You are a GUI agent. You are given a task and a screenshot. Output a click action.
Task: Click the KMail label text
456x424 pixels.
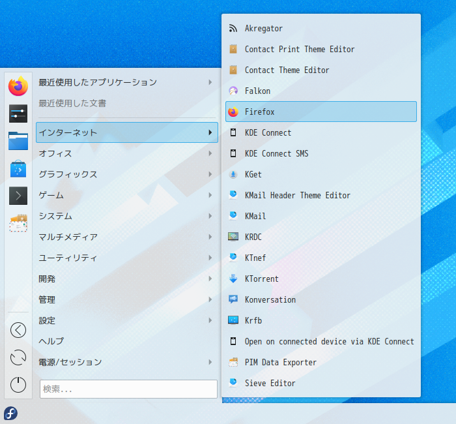[255, 216]
